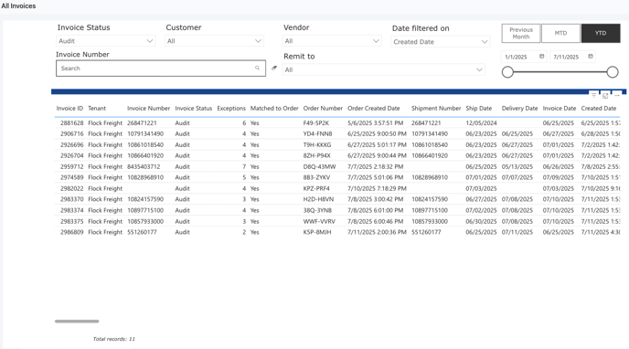Open the Customer dropdown
This screenshot has width=629, height=349.
[x=214, y=41]
